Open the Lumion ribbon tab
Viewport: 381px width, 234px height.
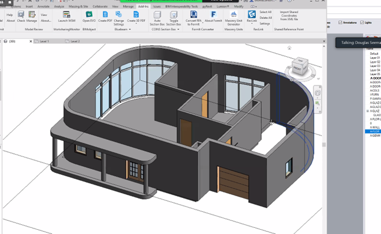(223, 6)
